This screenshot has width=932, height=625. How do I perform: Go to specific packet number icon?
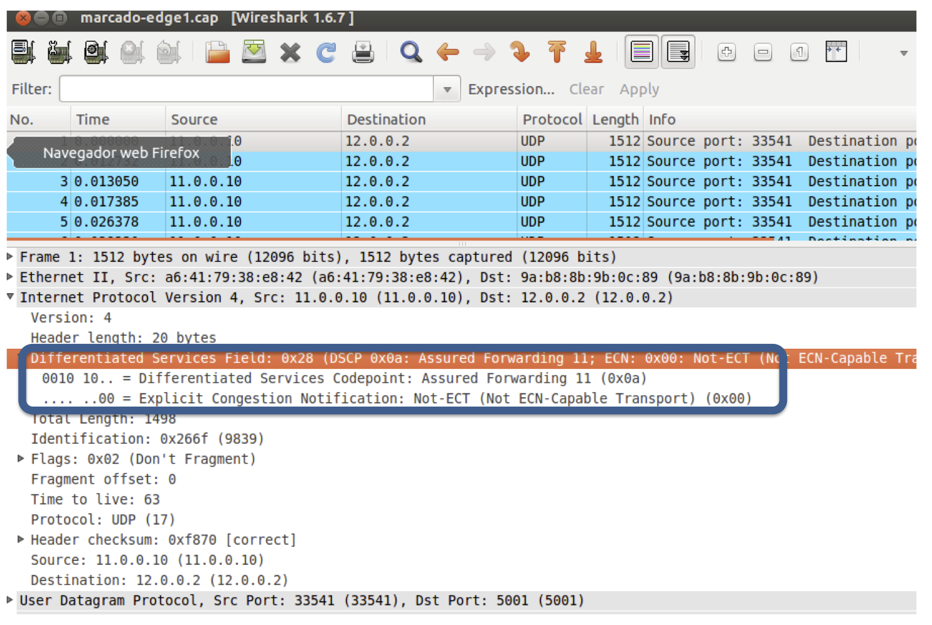click(520, 52)
